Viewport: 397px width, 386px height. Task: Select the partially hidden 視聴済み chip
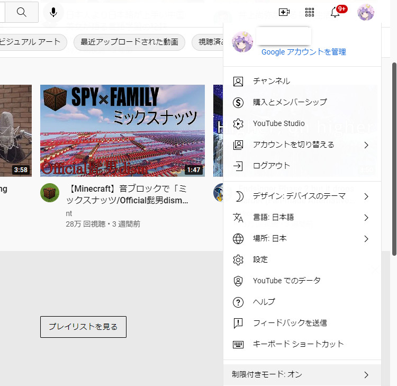point(207,42)
